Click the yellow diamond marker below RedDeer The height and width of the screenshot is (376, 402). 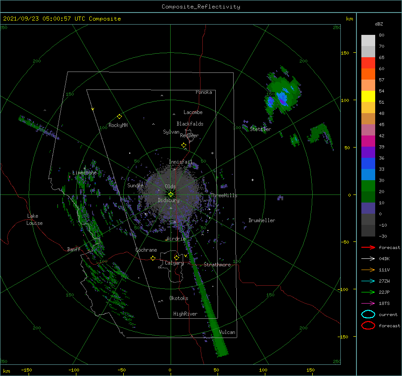184,145
